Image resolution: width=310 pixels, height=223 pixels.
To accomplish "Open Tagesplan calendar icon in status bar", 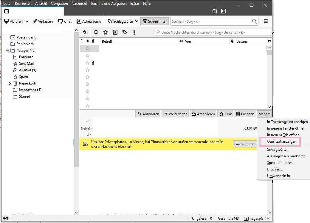I will (246, 219).
